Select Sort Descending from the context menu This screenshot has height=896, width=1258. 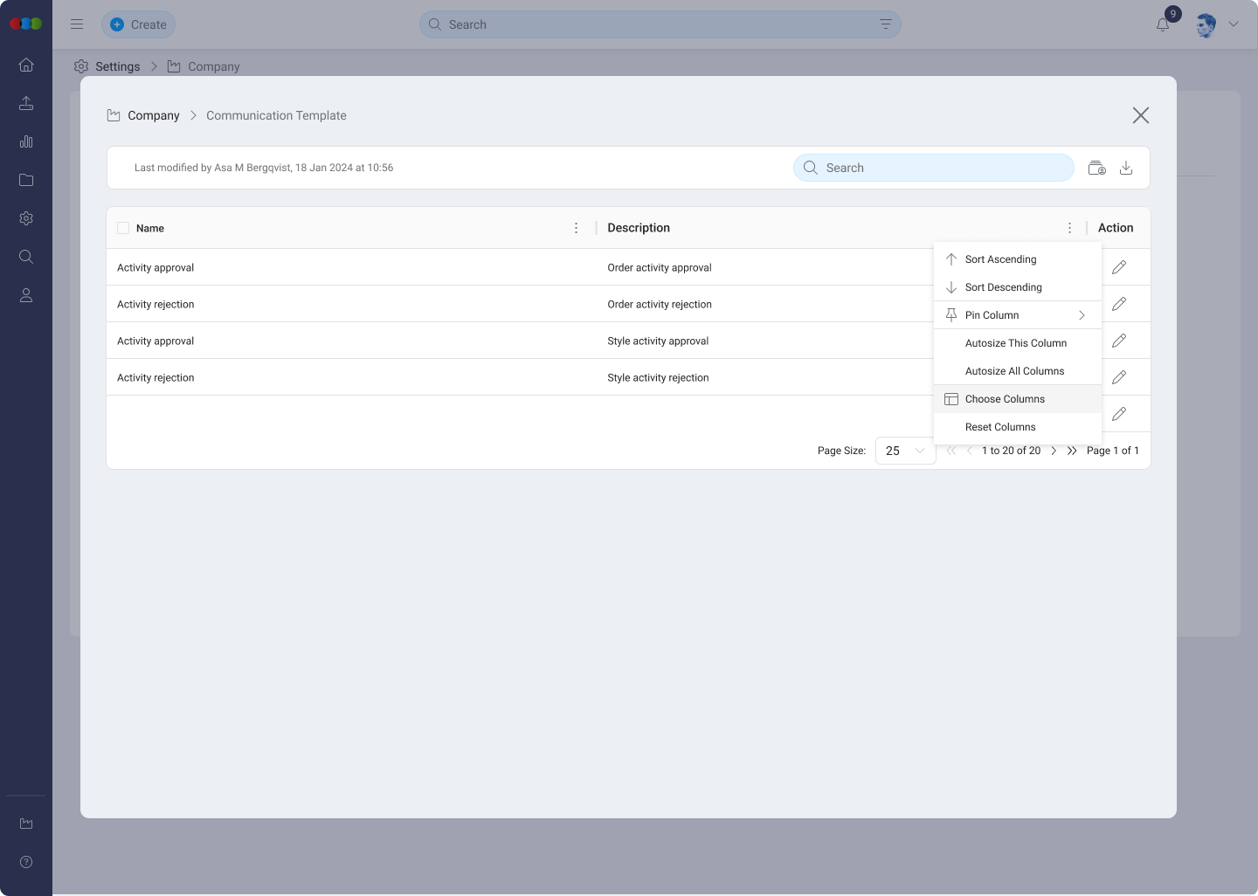1003,287
